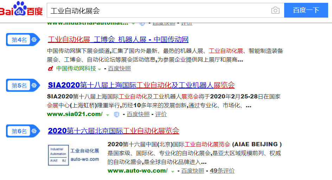
Task: Click the 第4名 rank badge
Action: click(23, 40)
